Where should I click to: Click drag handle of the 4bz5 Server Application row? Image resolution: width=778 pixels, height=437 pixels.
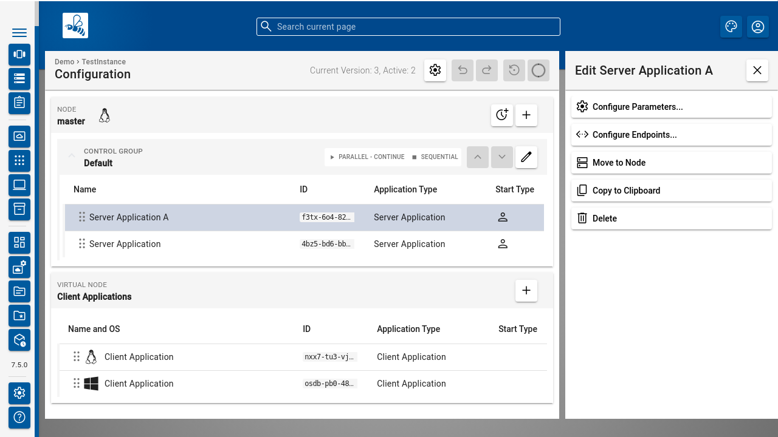click(82, 244)
